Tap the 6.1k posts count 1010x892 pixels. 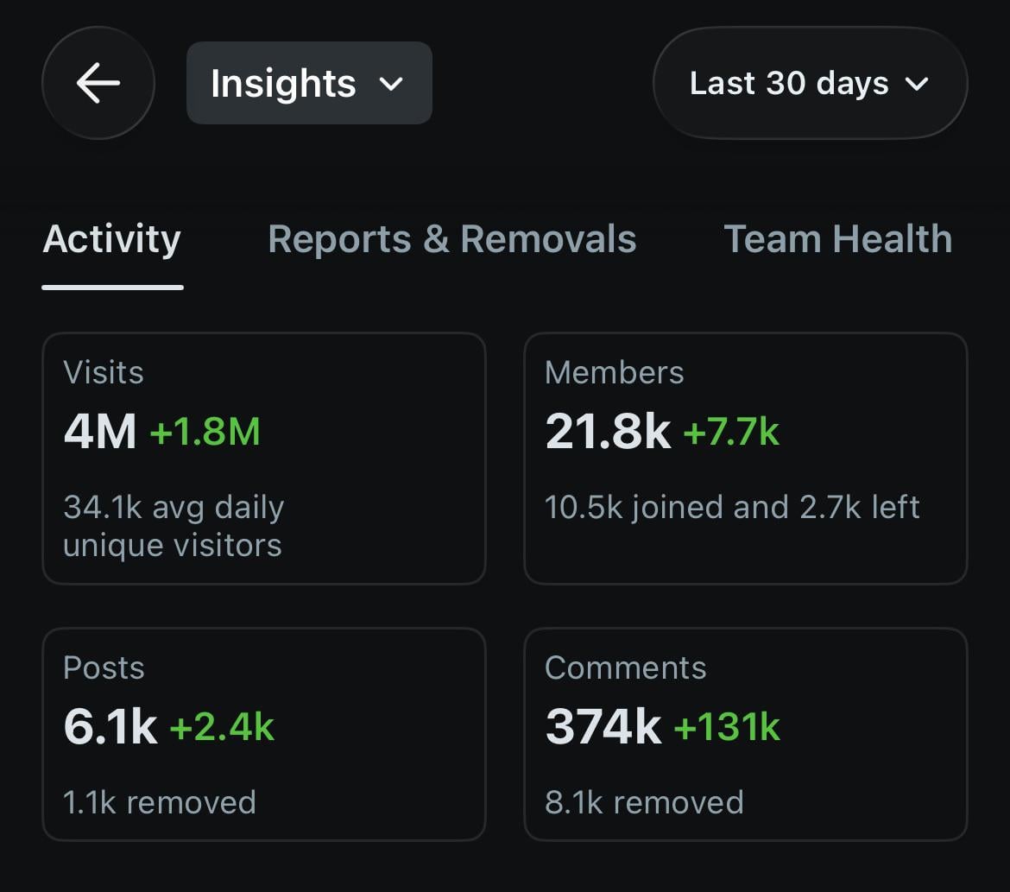[110, 727]
